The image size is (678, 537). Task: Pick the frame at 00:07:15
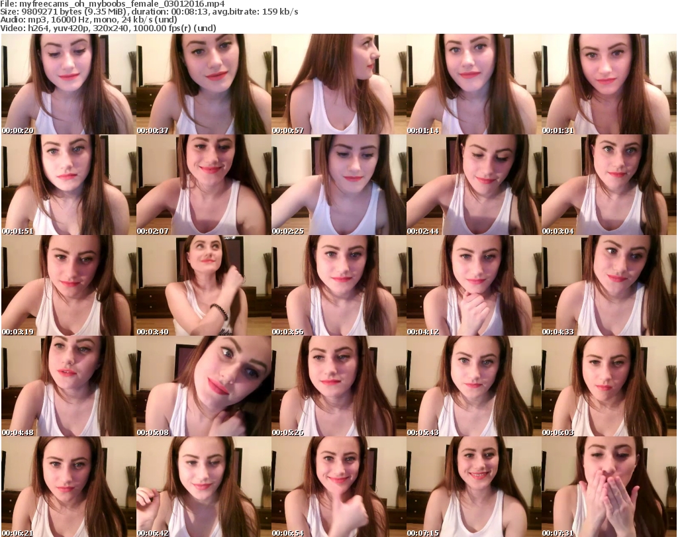pos(474,487)
